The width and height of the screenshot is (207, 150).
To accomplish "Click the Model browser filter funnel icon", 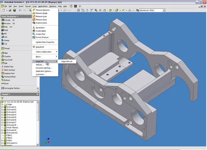I will (x=2, y=98).
